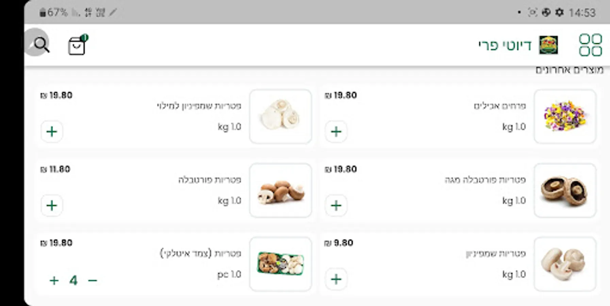
Task: Open the shopping cart bag
Action: tap(77, 45)
